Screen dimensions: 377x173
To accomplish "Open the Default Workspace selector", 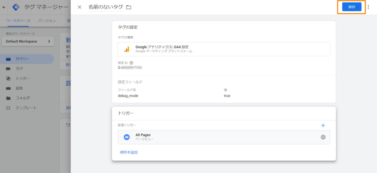I will (28, 41).
